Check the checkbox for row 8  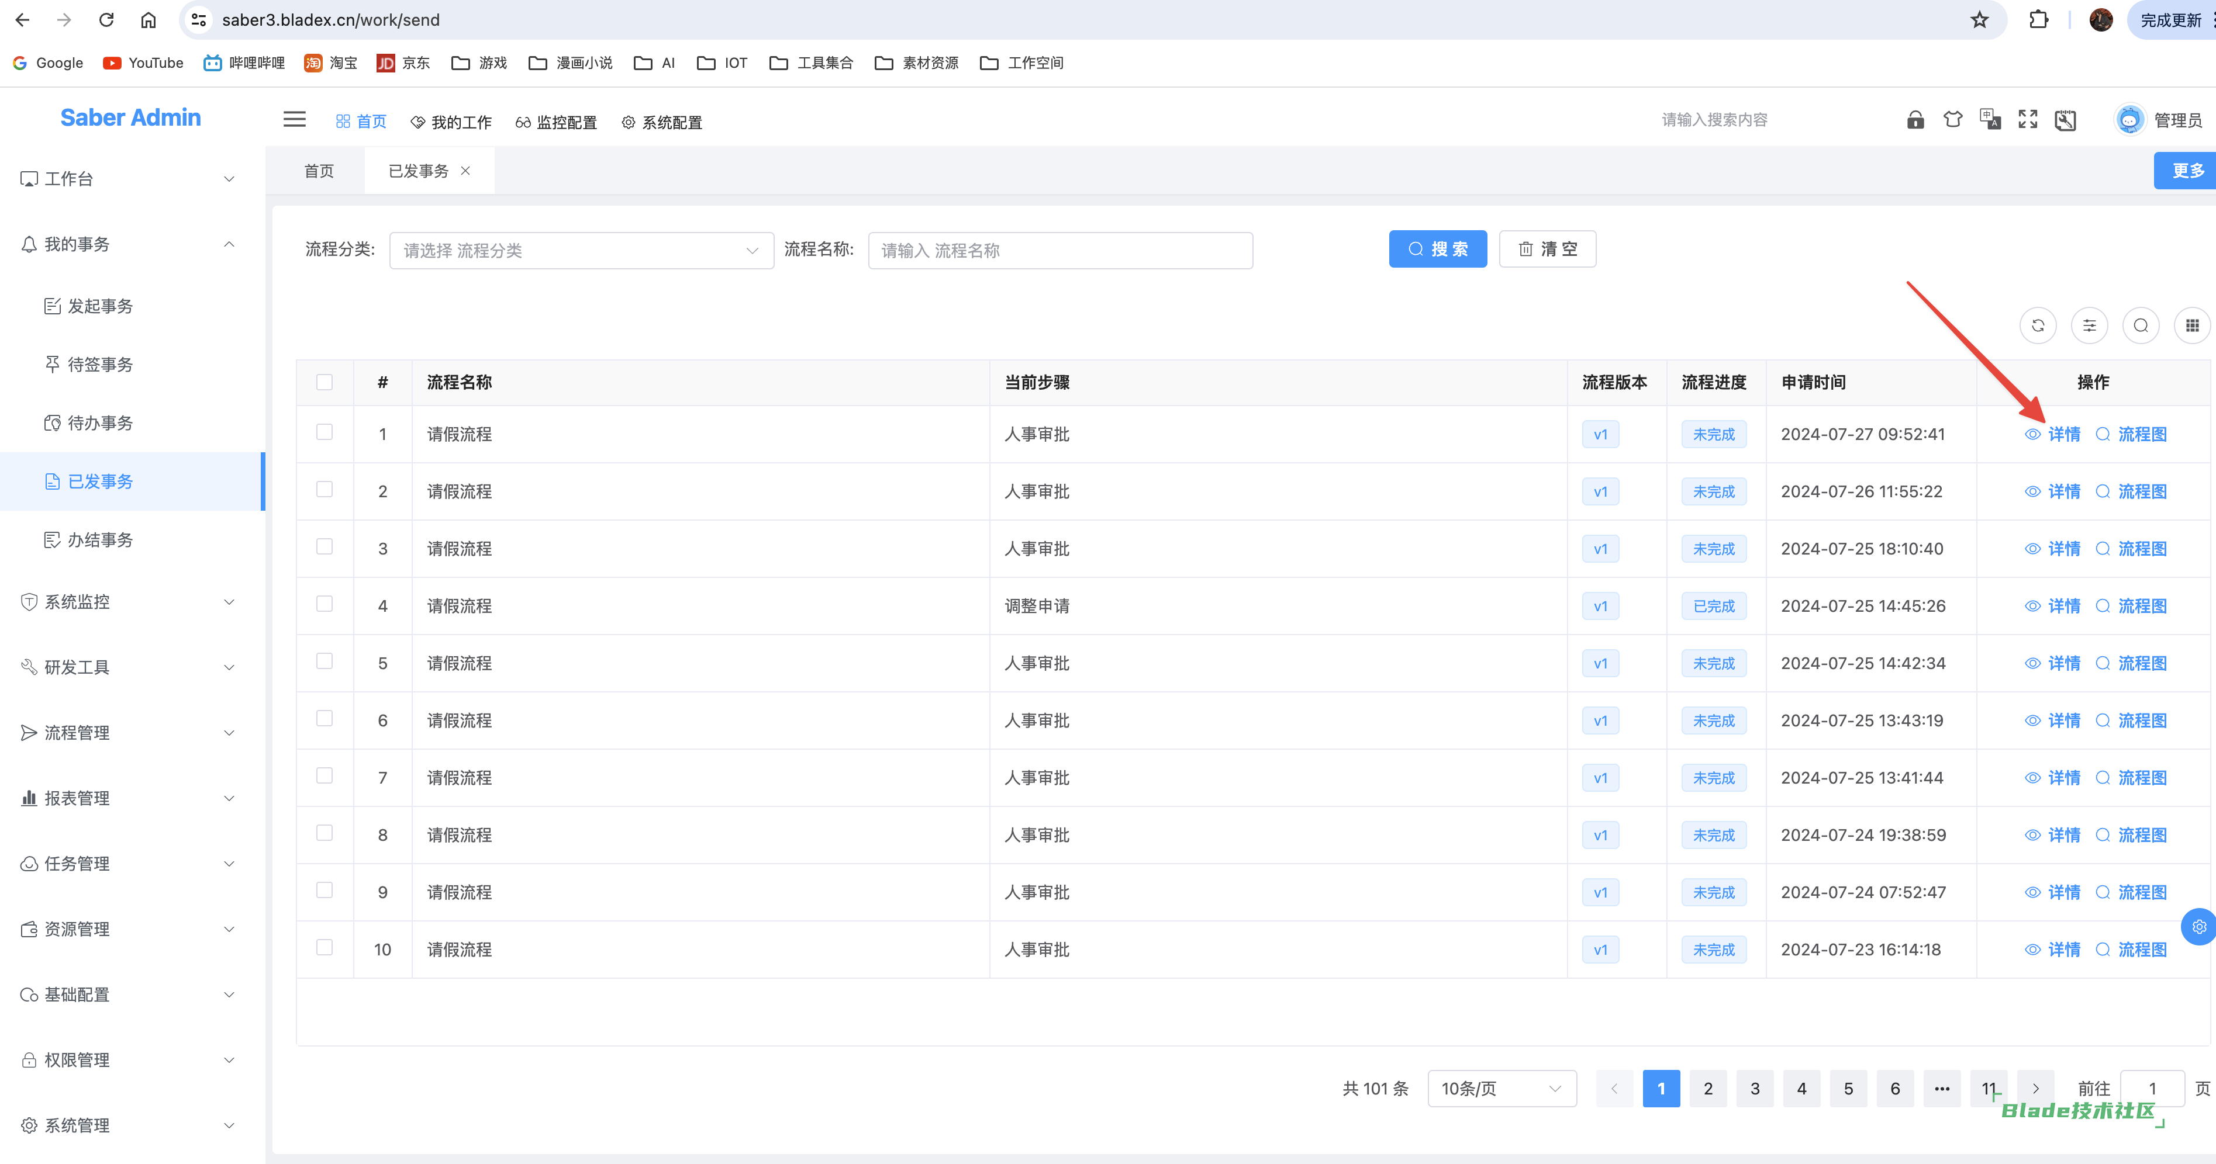pos(325,833)
